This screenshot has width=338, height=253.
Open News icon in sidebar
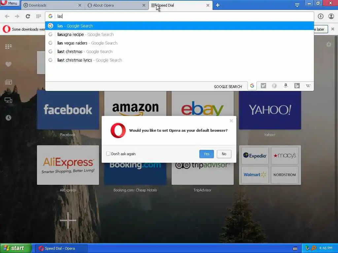(8, 82)
